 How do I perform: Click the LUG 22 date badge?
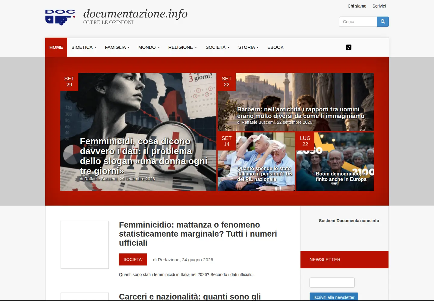(305, 141)
